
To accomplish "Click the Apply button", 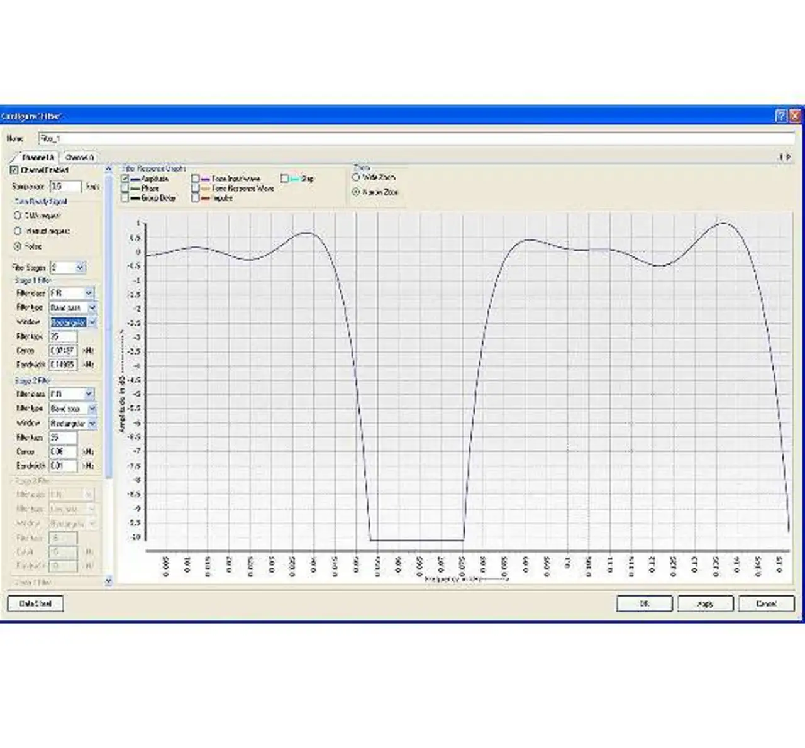I will click(705, 603).
